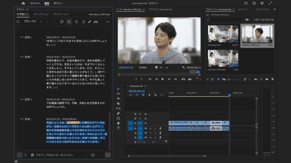The width and height of the screenshot is (291, 163).
Task: Switch to the 書き出し (Export) tab
Action: click(x=58, y=3)
